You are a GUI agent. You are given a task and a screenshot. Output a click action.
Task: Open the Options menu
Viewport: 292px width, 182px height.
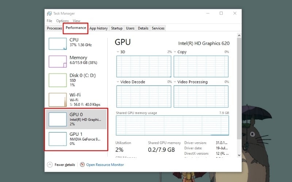62,21
